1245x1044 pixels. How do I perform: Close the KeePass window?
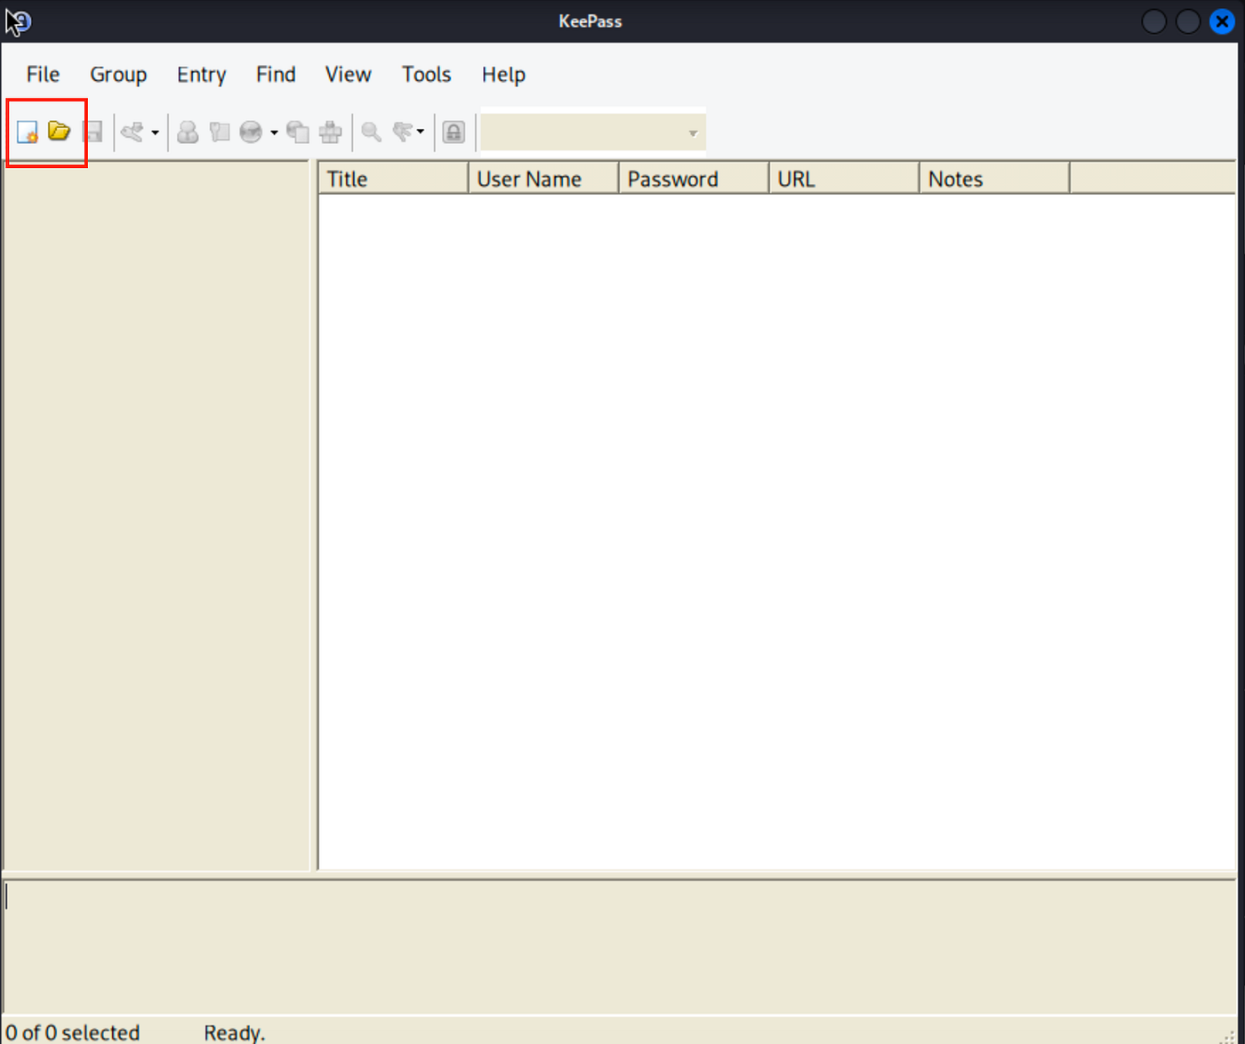point(1222,21)
